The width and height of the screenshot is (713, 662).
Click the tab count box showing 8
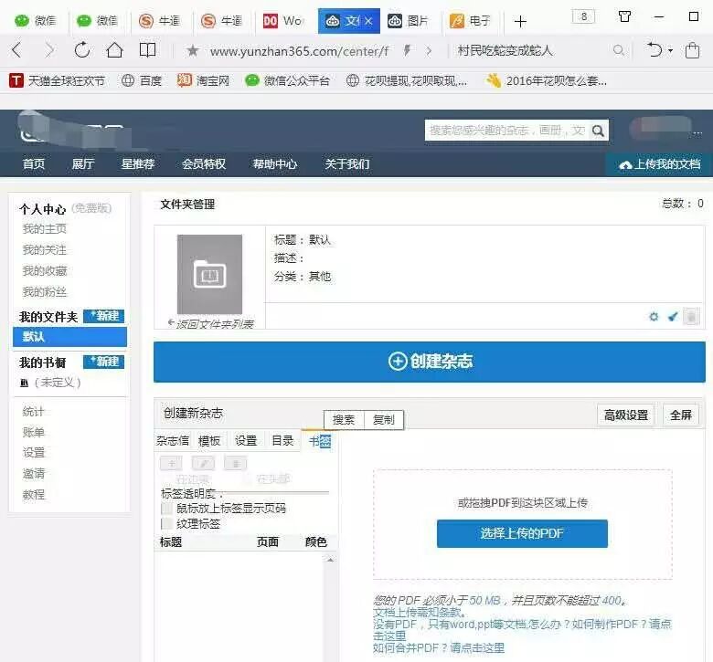(x=583, y=16)
